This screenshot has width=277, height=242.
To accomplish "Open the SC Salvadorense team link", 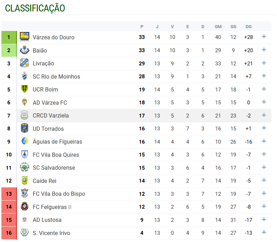I will tap(54, 168).
